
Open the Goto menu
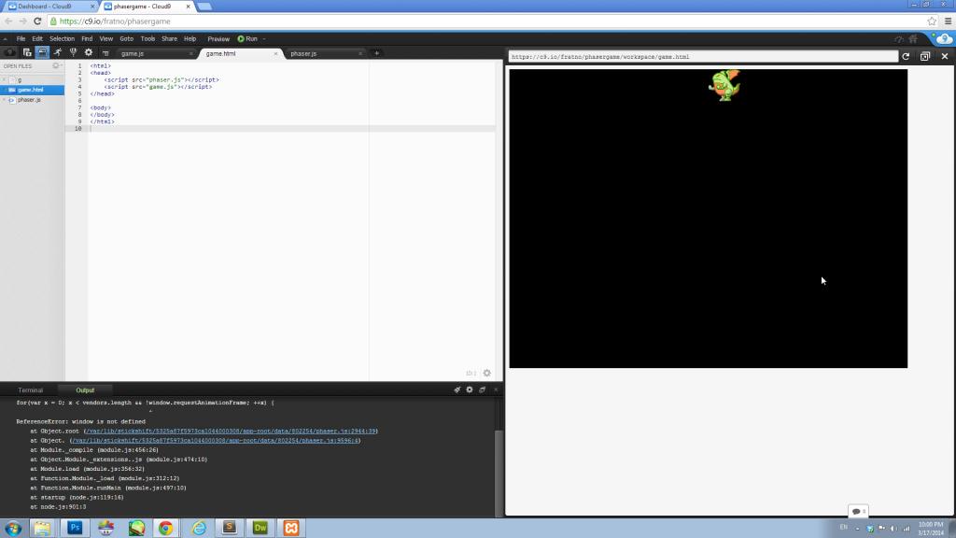(x=126, y=38)
